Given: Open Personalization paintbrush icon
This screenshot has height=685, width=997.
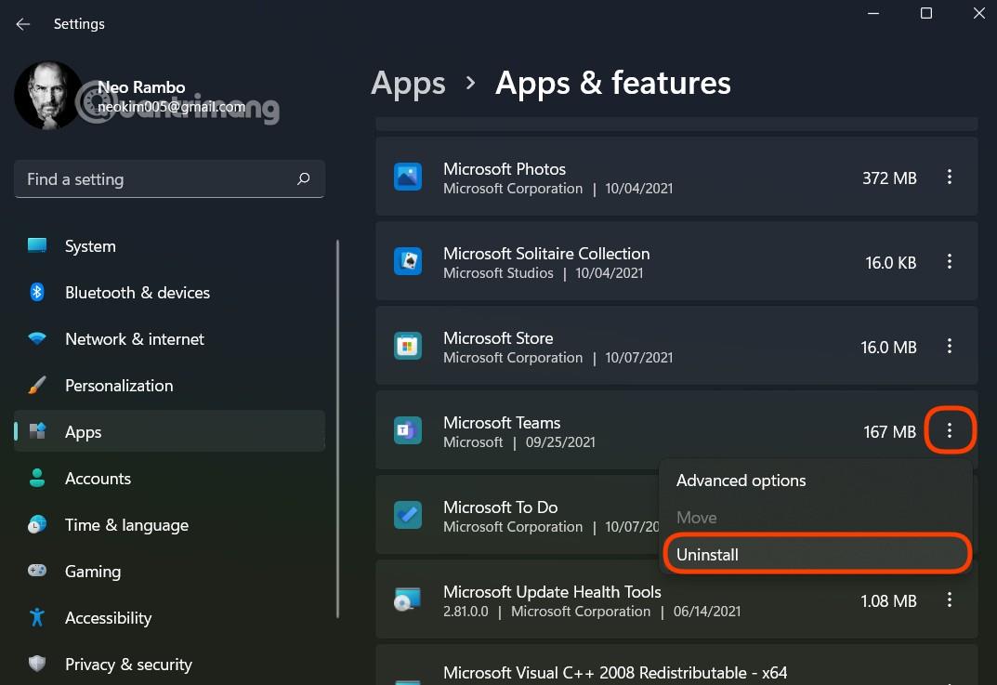Looking at the screenshot, I should 37,385.
